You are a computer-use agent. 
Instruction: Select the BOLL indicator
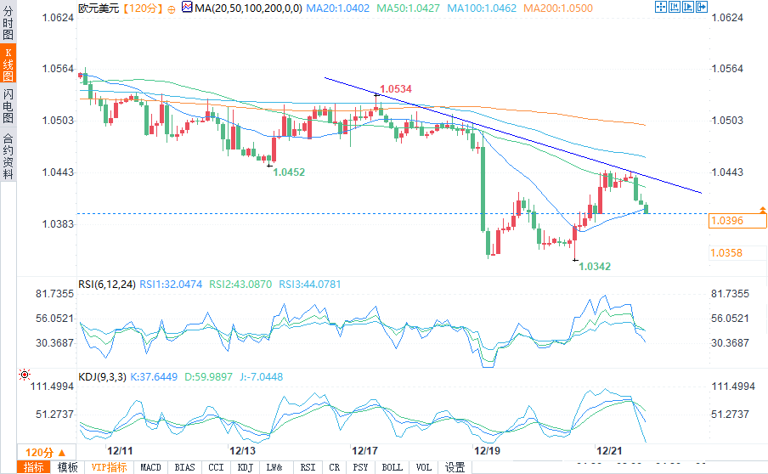[392, 468]
